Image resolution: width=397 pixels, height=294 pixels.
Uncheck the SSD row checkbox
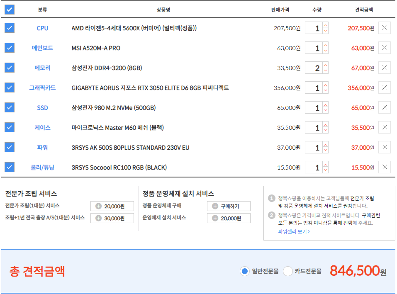pyautogui.click(x=10, y=107)
